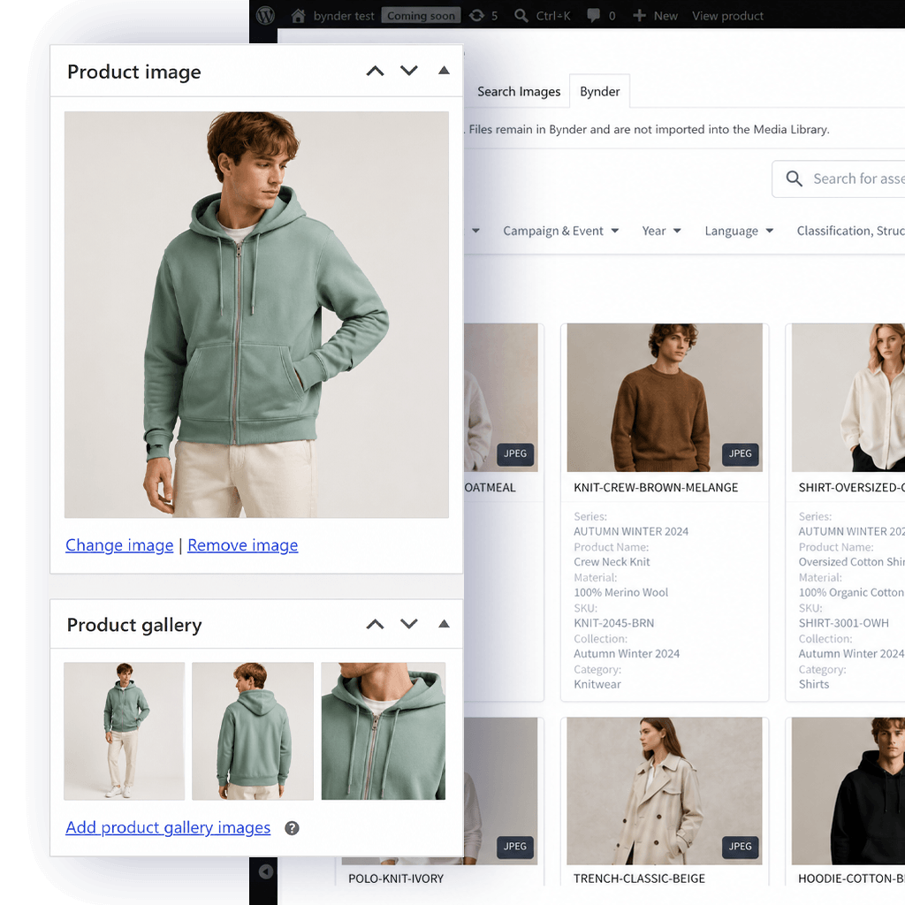This screenshot has height=905, width=905.
Task: Collapse the Product image panel
Action: click(444, 71)
